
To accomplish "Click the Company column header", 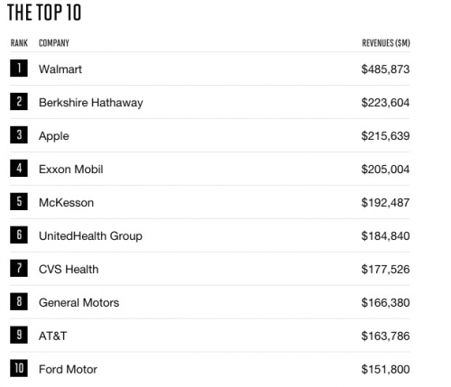I will [54, 43].
